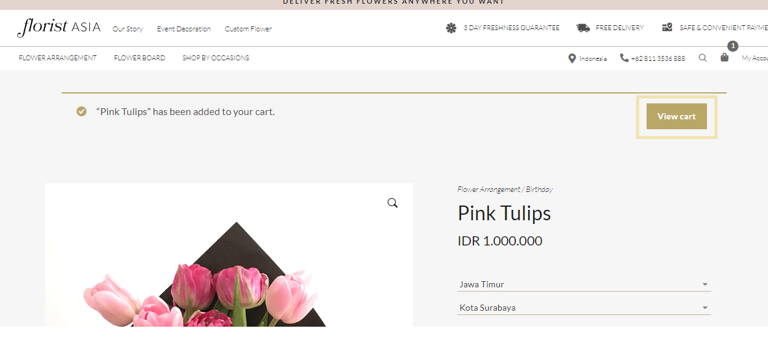The image size is (768, 339).
Task: Click the View cart button
Action: click(676, 116)
